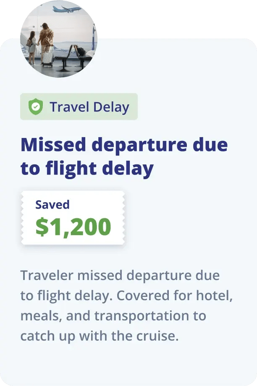The height and width of the screenshot is (386, 257).
Task: Click the green shield checkmark icon
Action: tap(36, 107)
